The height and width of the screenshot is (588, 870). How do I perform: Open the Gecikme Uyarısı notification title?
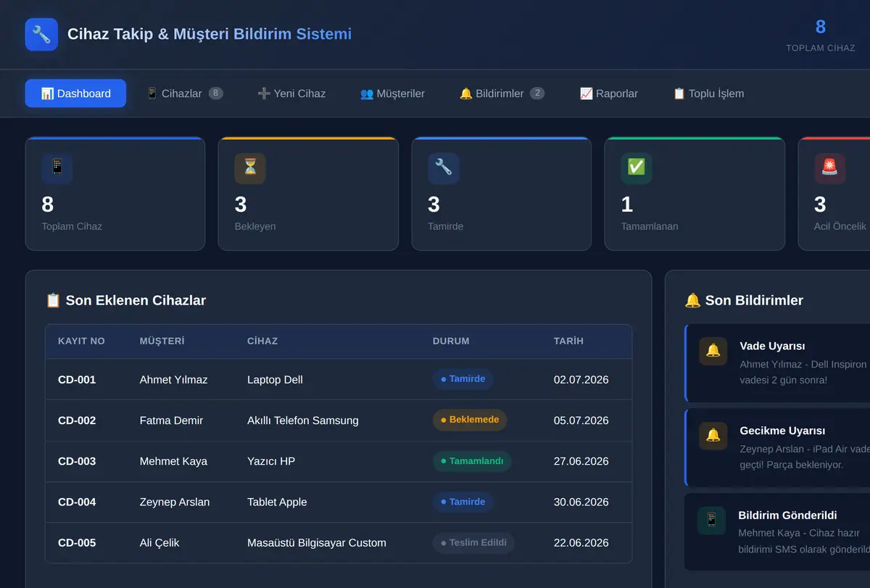click(782, 431)
